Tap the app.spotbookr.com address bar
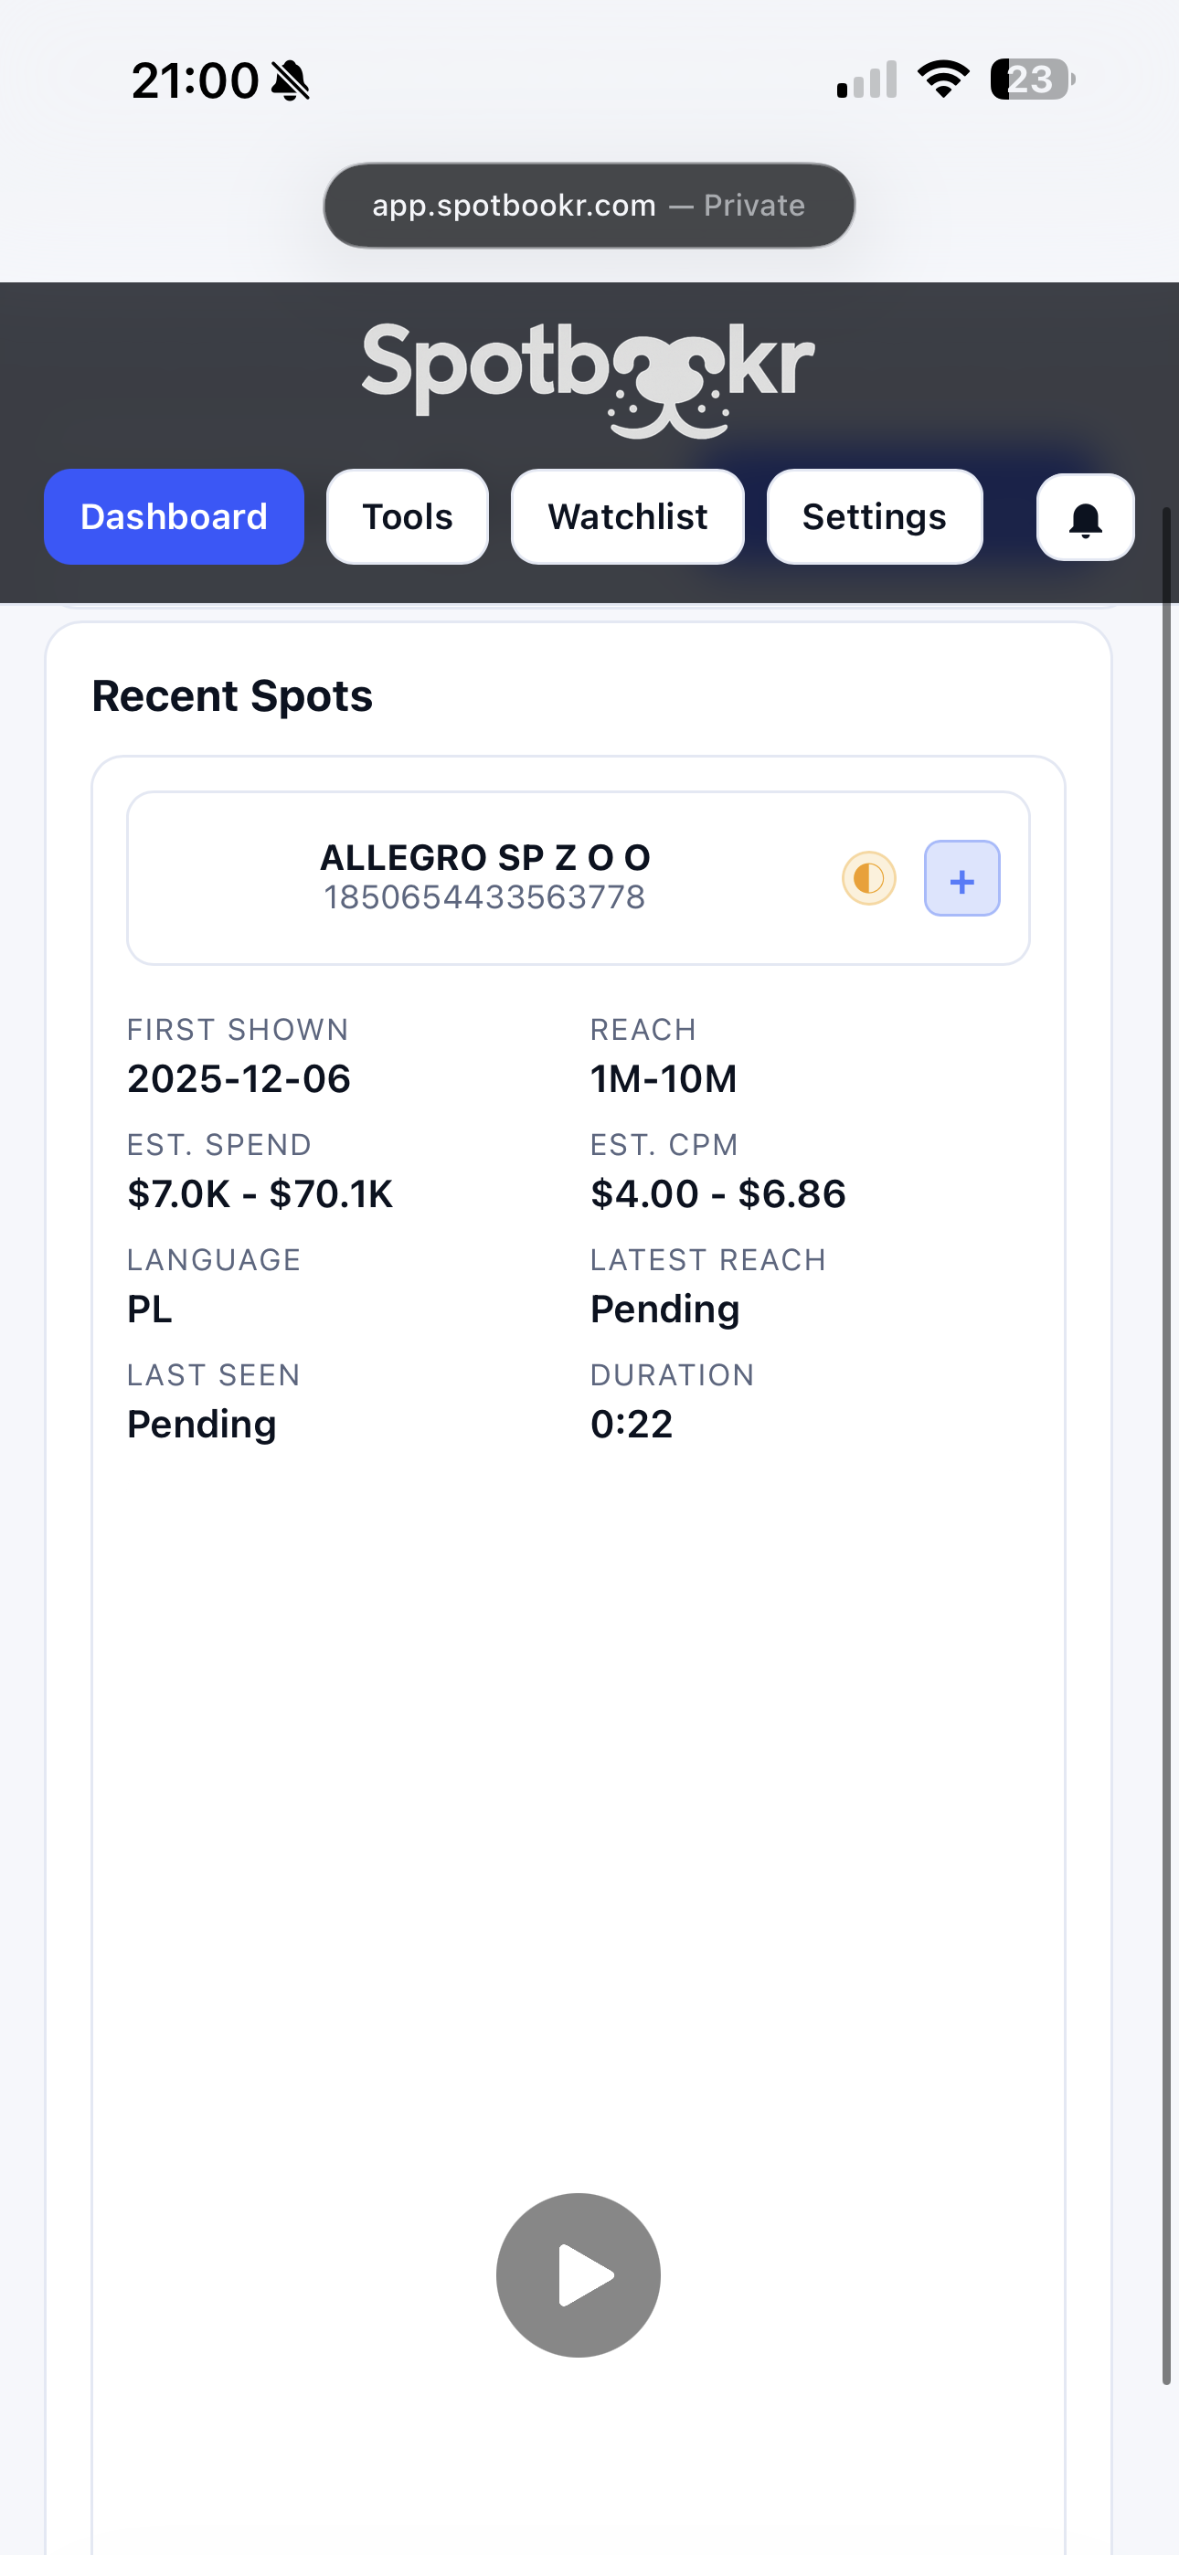The width and height of the screenshot is (1179, 2555). tap(589, 206)
